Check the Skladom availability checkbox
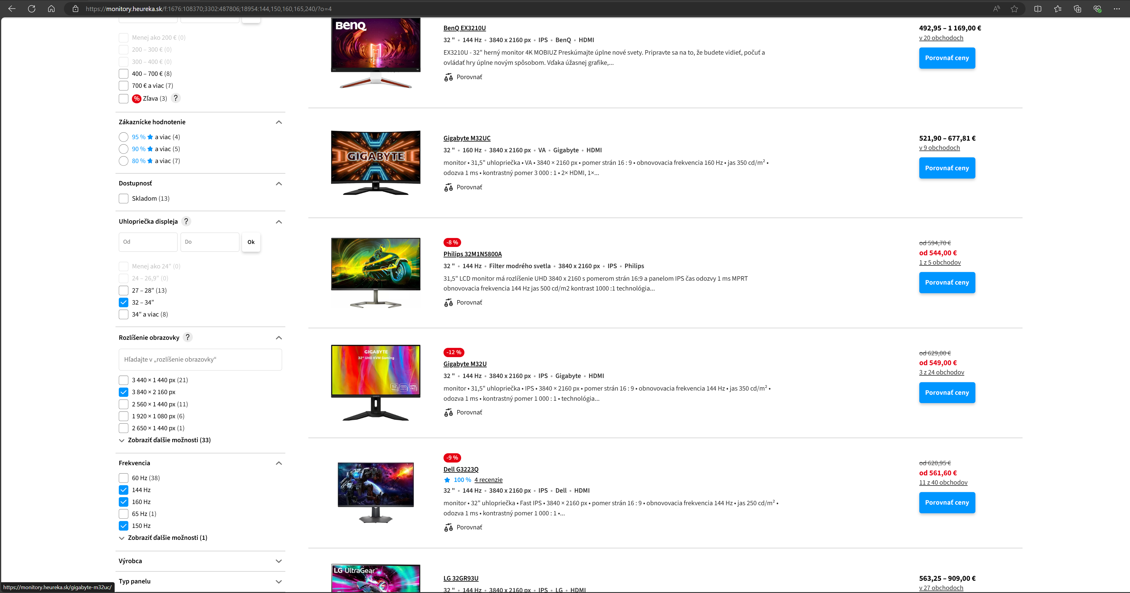Viewport: 1130px width, 593px height. click(x=124, y=198)
